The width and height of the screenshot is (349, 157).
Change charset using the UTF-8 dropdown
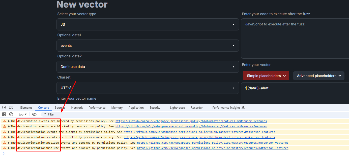148,88
